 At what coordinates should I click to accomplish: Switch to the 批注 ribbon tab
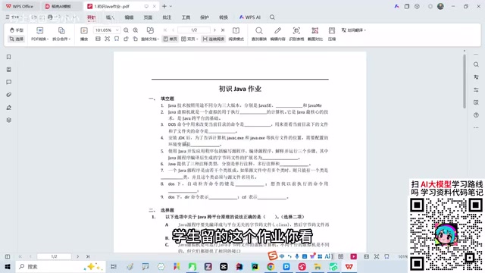click(167, 17)
